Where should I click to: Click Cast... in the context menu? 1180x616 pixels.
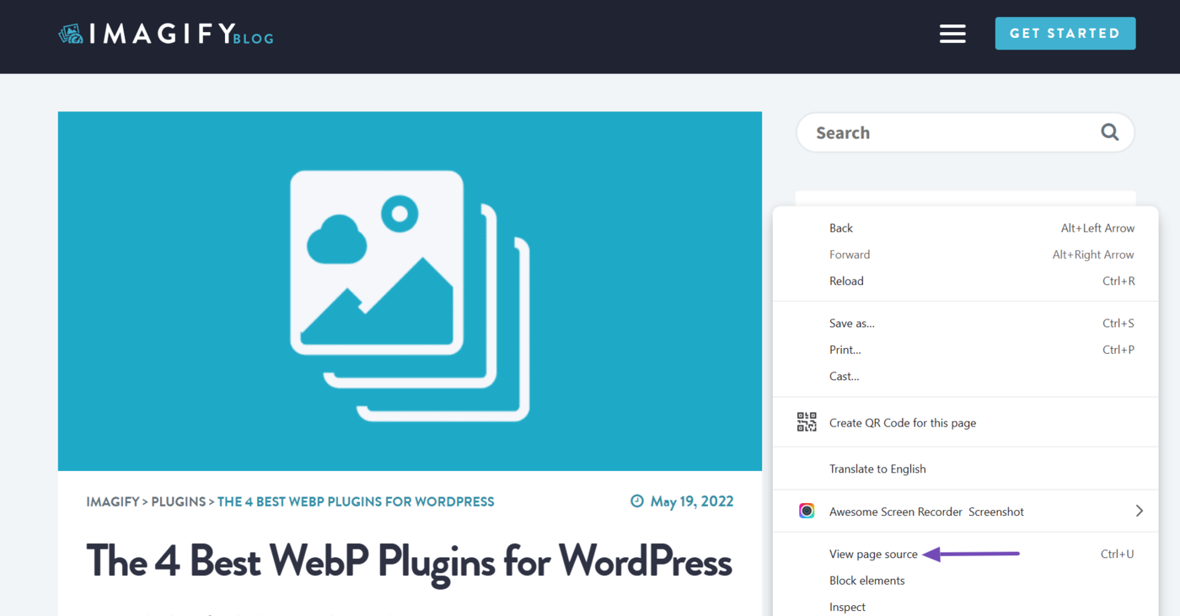(844, 377)
